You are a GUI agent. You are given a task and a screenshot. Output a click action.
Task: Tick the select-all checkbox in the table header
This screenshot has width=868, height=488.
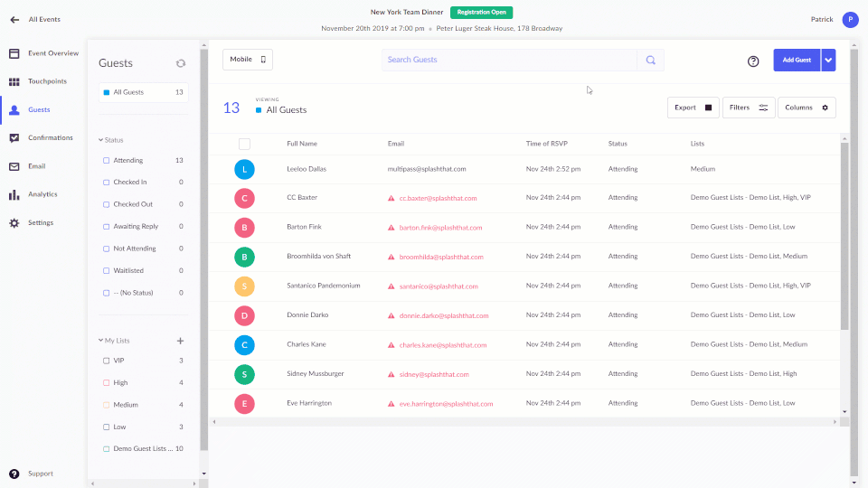pyautogui.click(x=244, y=144)
